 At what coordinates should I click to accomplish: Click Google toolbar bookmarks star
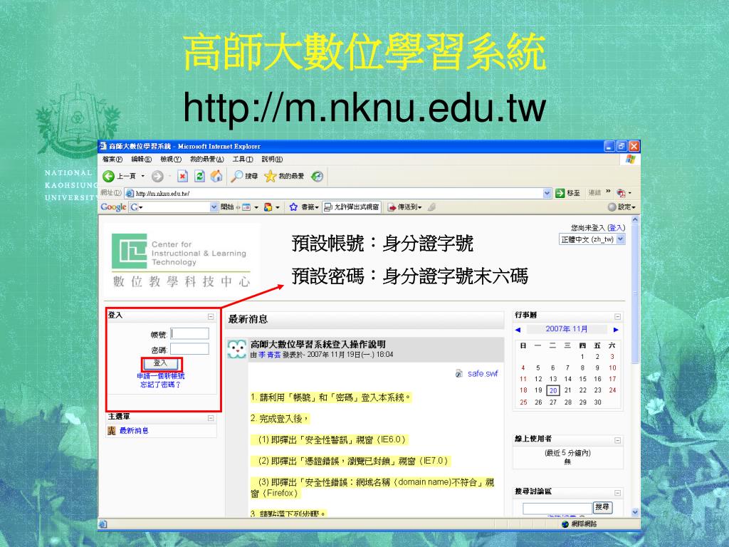[293, 207]
